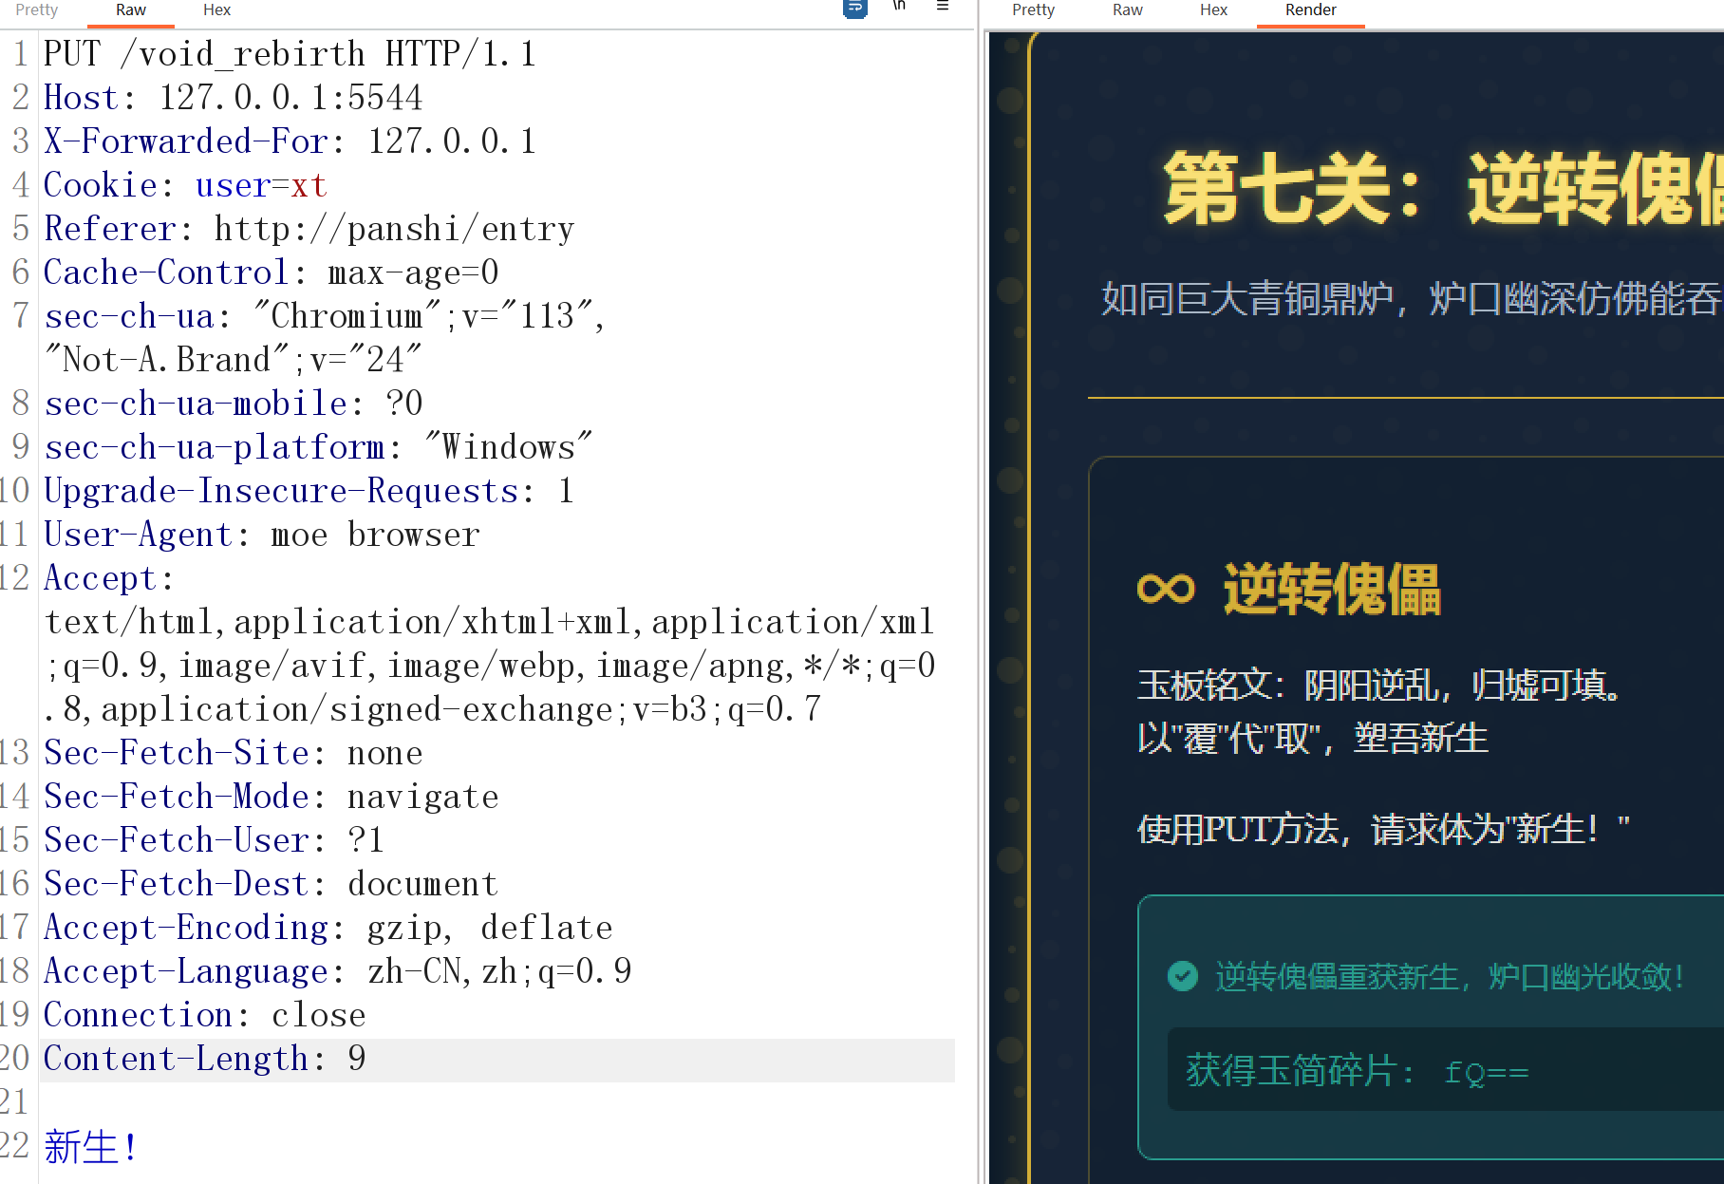Place cursor on User-Agent moe browser line
This screenshot has width=1724, height=1184.
tap(262, 535)
